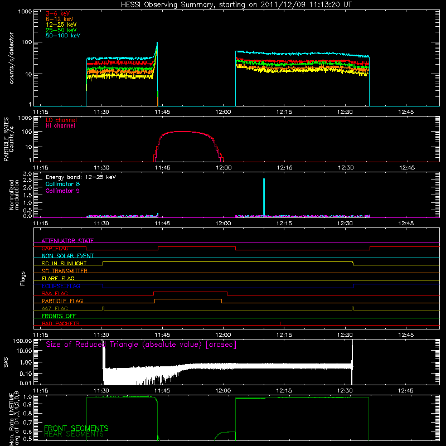This screenshot has height=446, width=446.
Task: Click the FRONT SEGMENTS legend label
Action: (x=76, y=428)
